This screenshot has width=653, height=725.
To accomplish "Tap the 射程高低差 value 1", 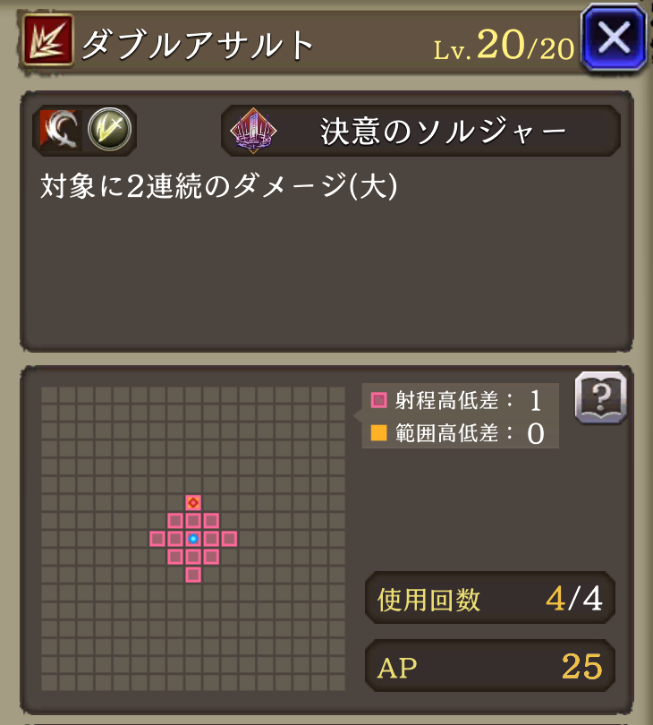I will [536, 400].
